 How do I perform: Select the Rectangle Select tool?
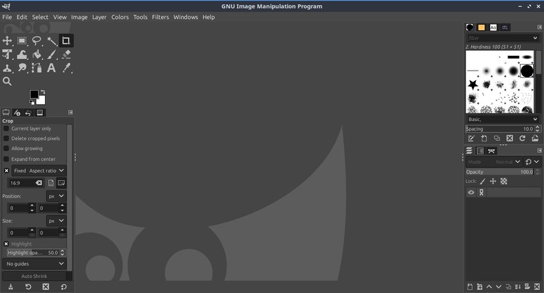pos(22,41)
